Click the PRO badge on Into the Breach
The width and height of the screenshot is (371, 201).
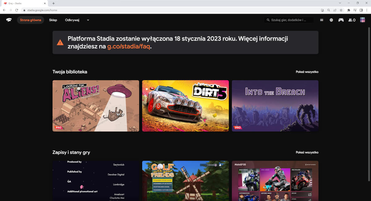click(x=238, y=127)
